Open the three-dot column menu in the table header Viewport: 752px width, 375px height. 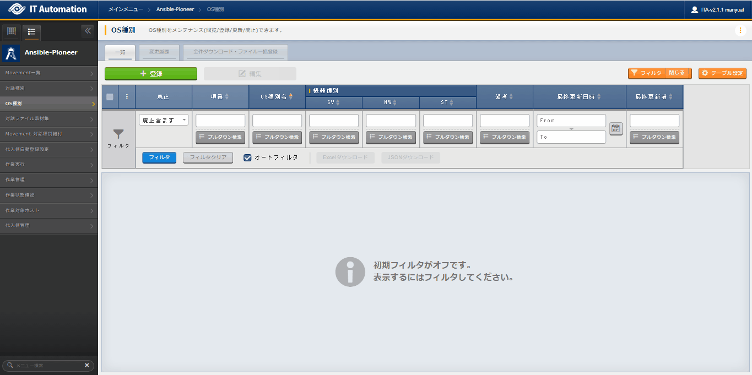tap(127, 96)
